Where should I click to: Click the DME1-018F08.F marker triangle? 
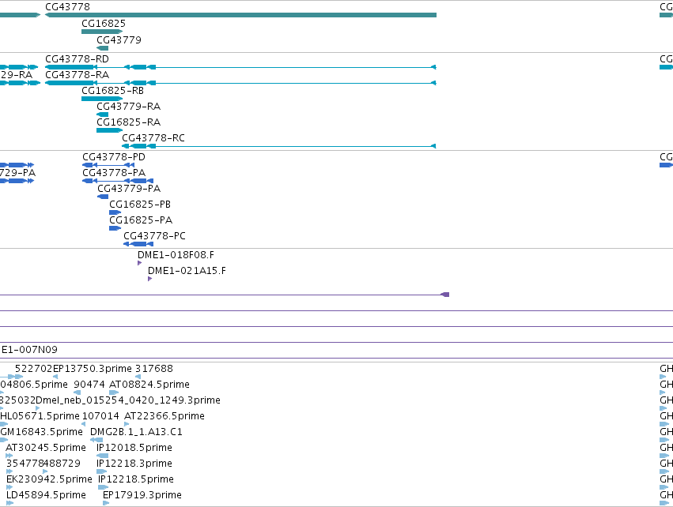point(139,263)
